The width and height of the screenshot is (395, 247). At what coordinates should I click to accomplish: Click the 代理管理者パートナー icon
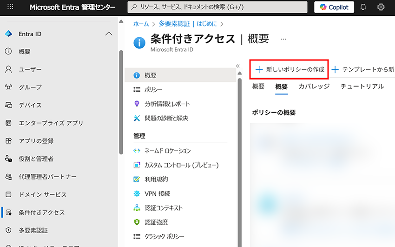(x=8, y=177)
